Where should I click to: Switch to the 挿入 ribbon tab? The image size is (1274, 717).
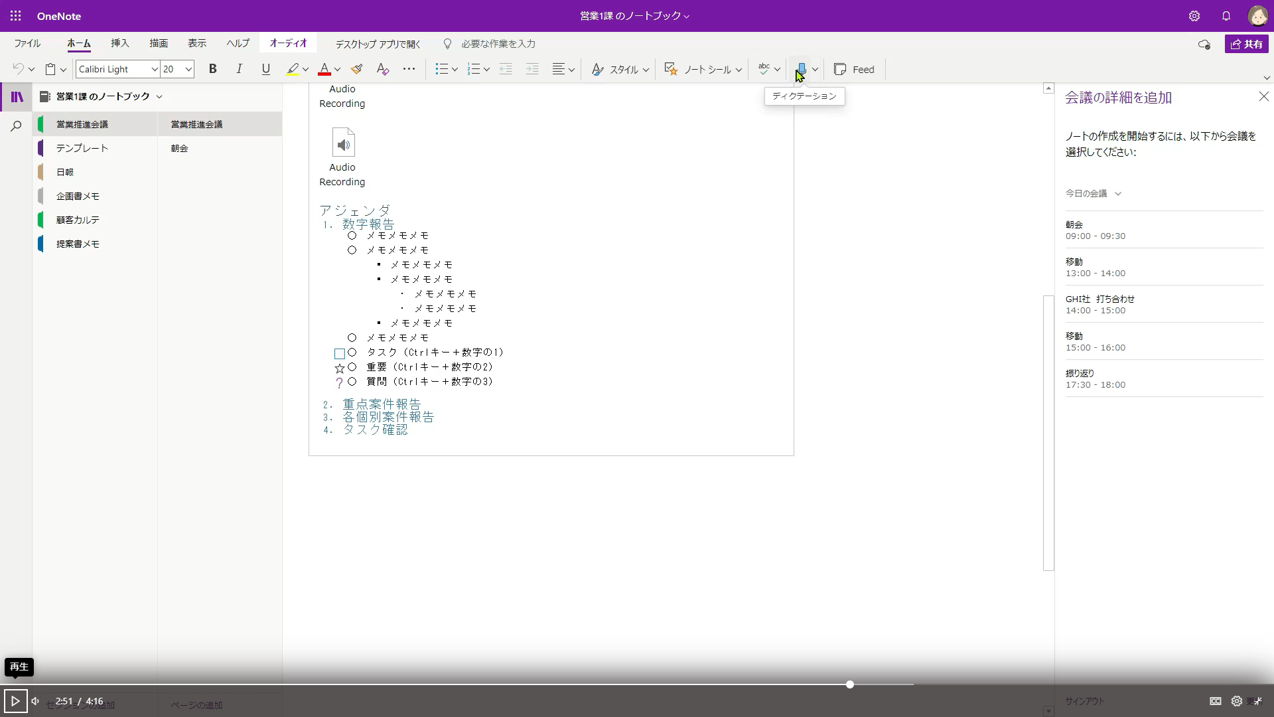tap(119, 43)
